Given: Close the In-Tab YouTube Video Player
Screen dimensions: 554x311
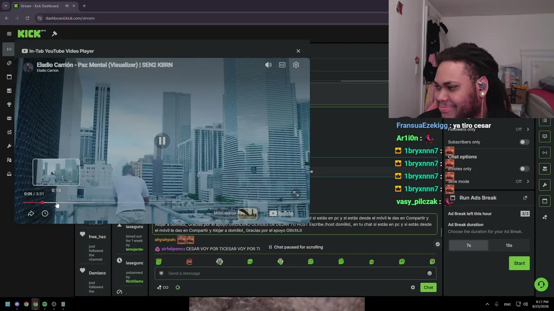Looking at the screenshot, I should 298,51.
